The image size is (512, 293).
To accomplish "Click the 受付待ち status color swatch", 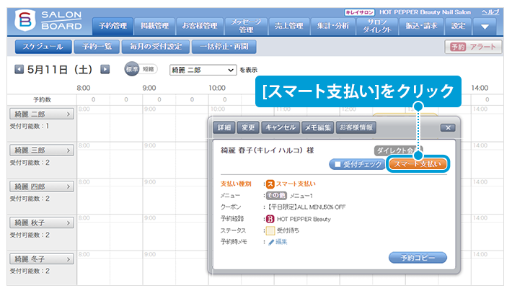I will (x=270, y=230).
